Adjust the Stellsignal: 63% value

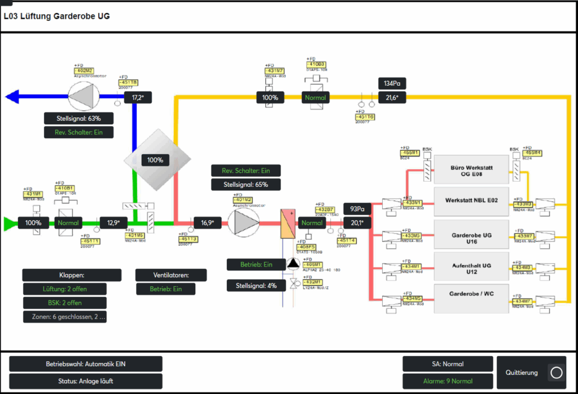tap(79, 119)
